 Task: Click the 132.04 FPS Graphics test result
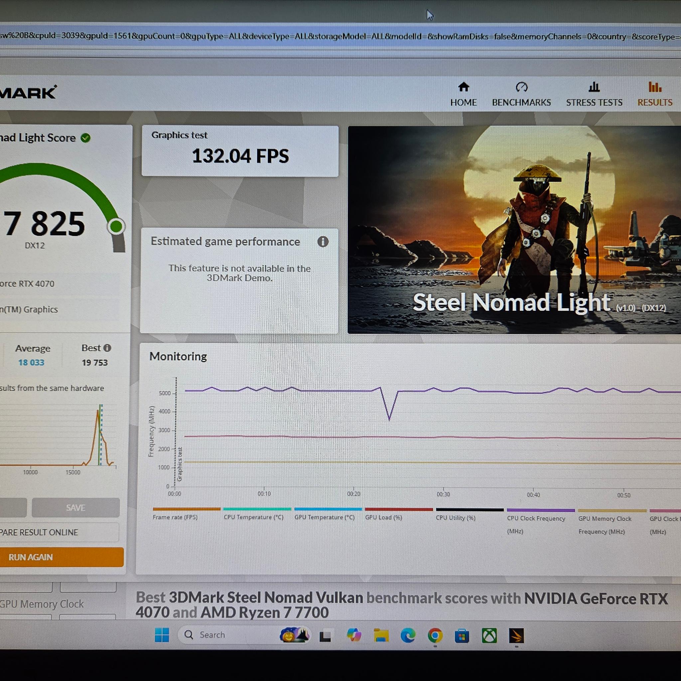240,156
